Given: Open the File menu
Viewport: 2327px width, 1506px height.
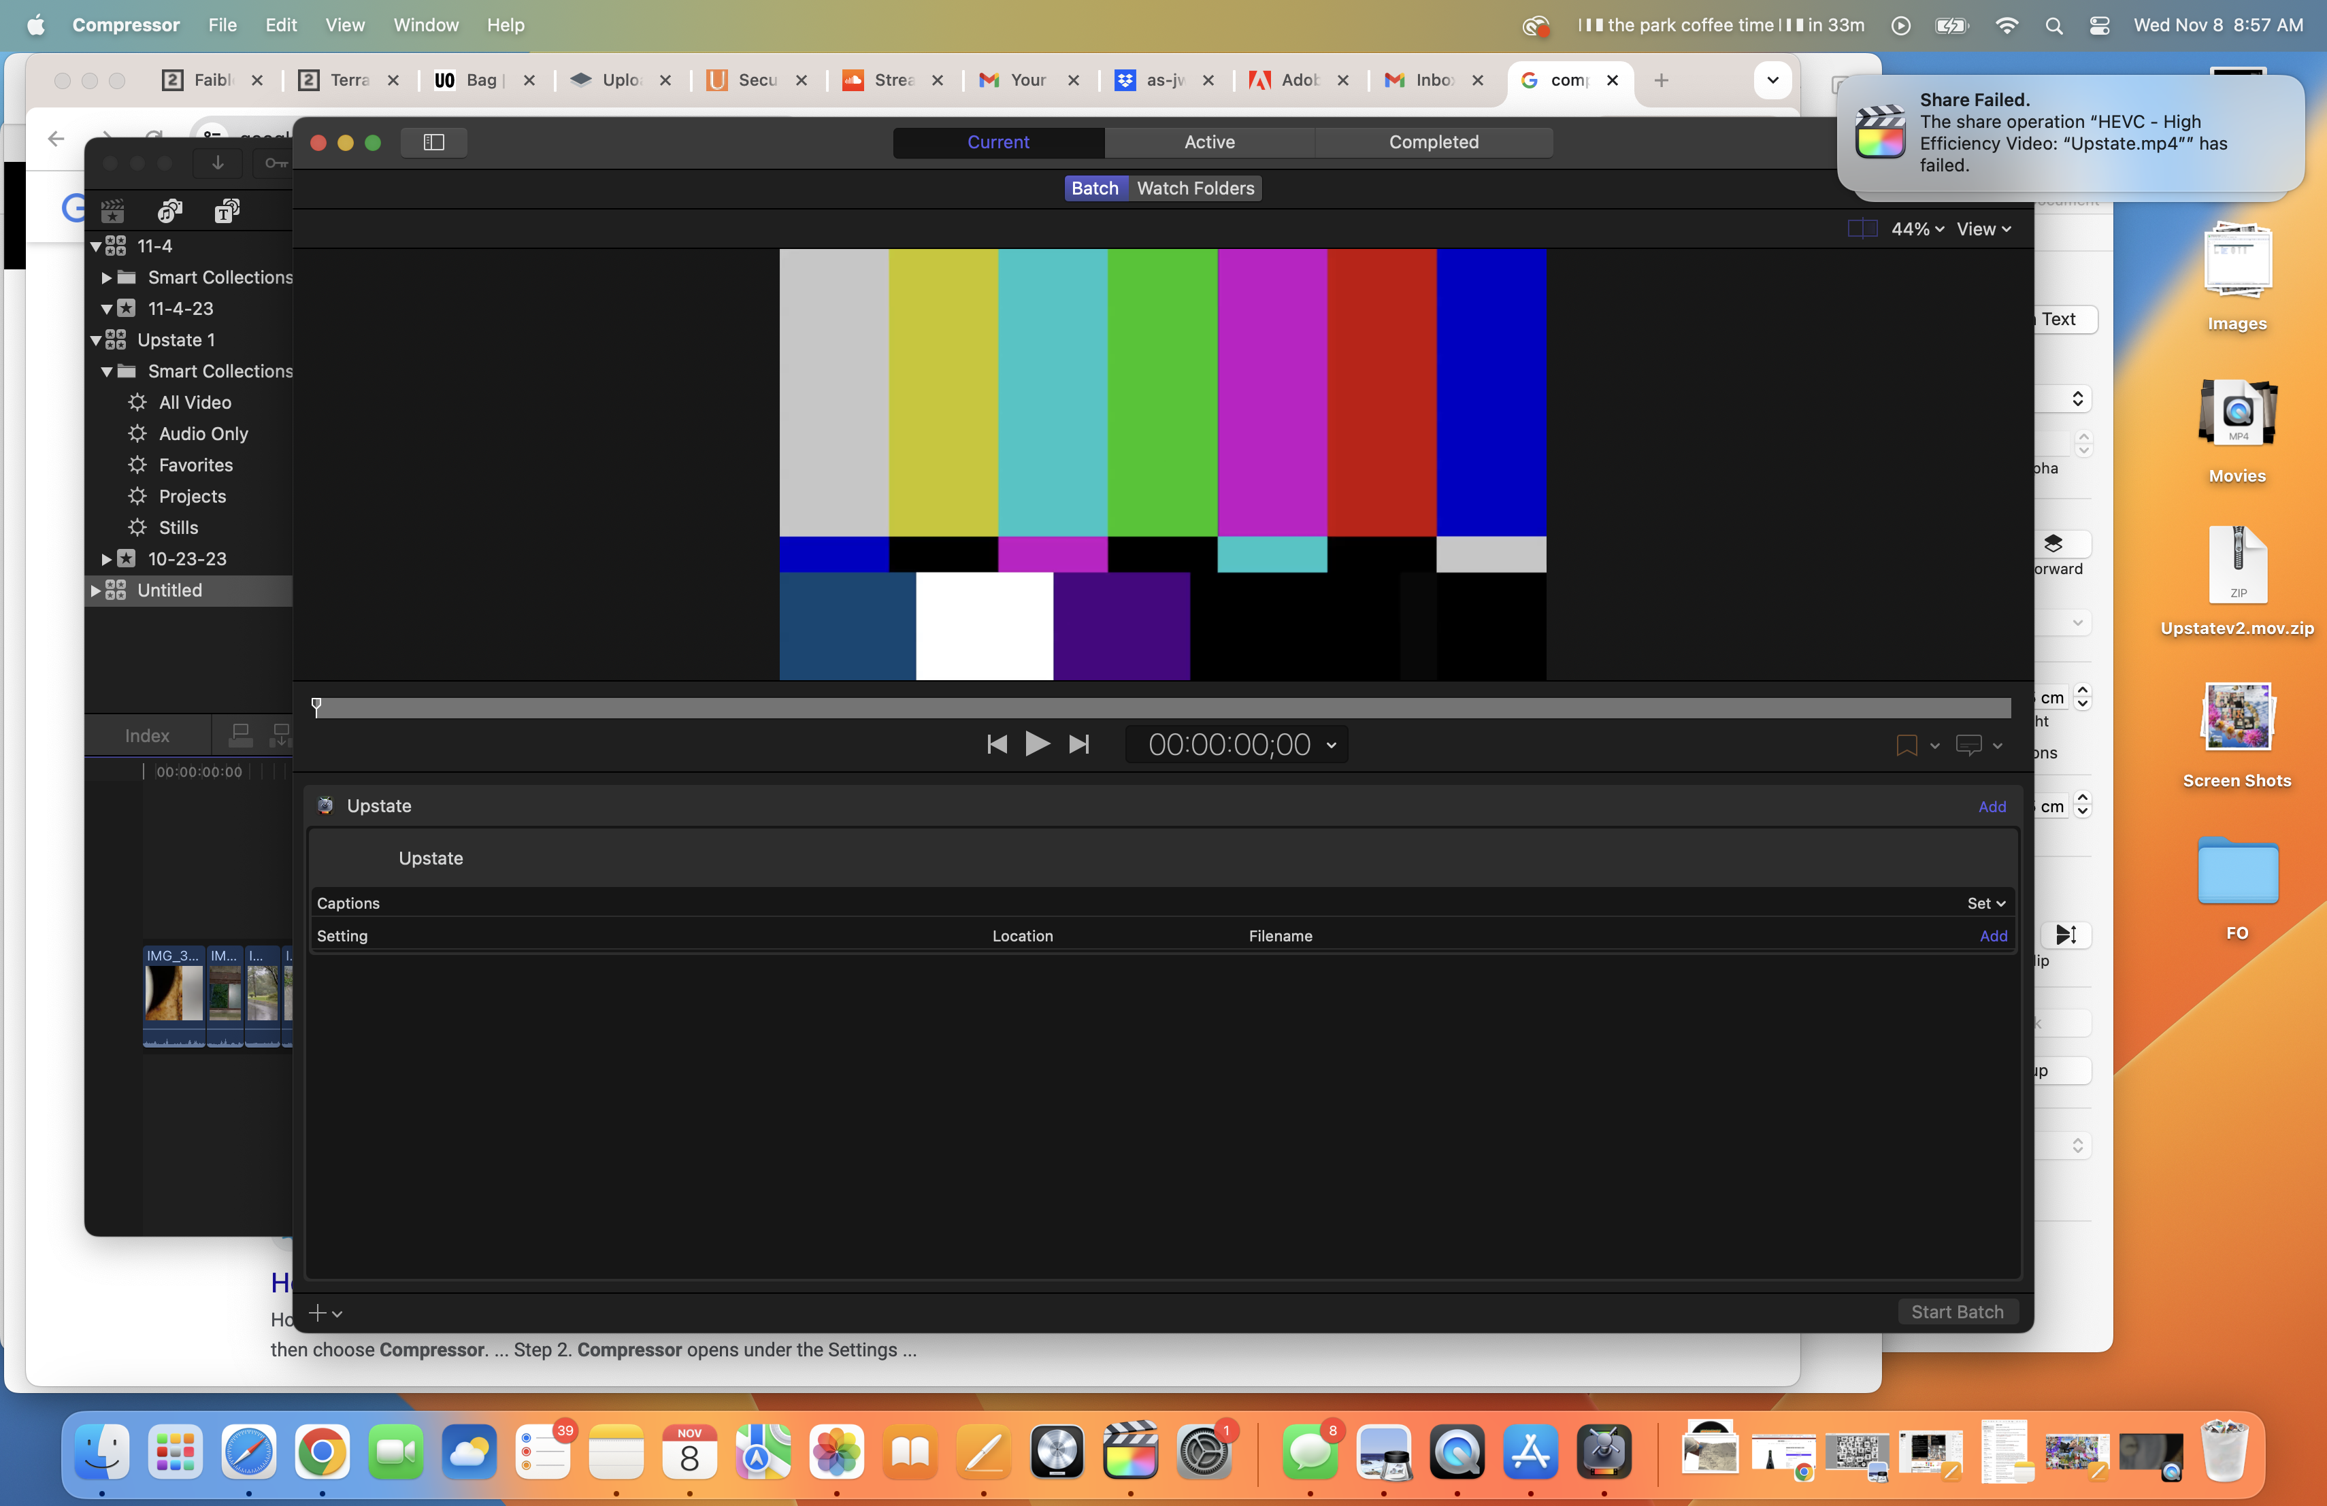Looking at the screenshot, I should tap(222, 25).
